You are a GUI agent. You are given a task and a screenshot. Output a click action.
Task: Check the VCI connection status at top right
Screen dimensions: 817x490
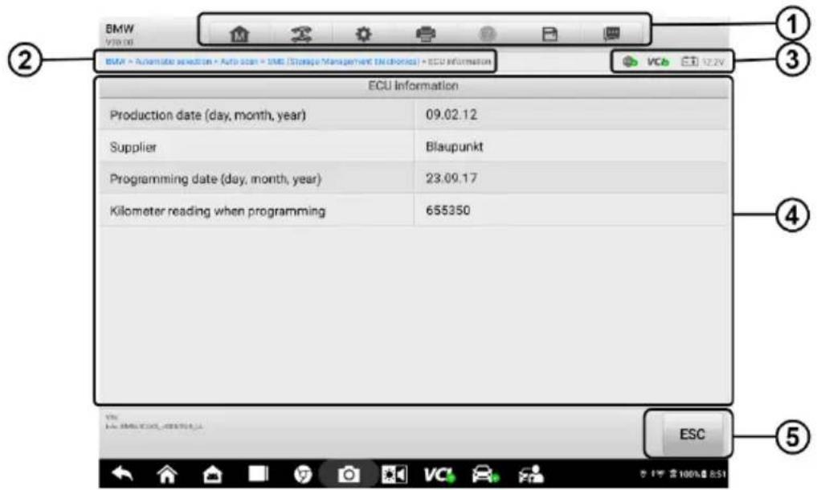tap(658, 62)
